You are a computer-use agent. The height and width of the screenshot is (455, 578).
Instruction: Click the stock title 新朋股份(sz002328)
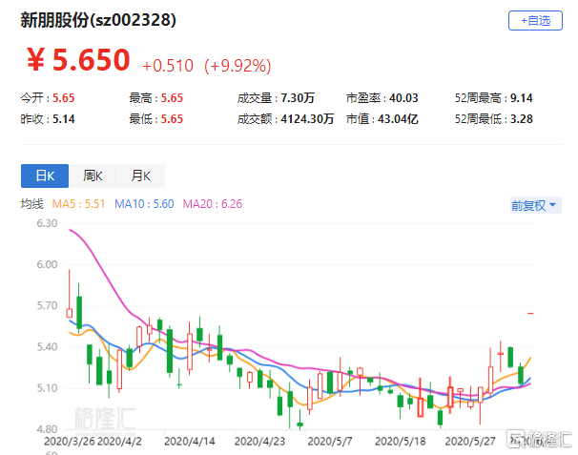click(98, 20)
